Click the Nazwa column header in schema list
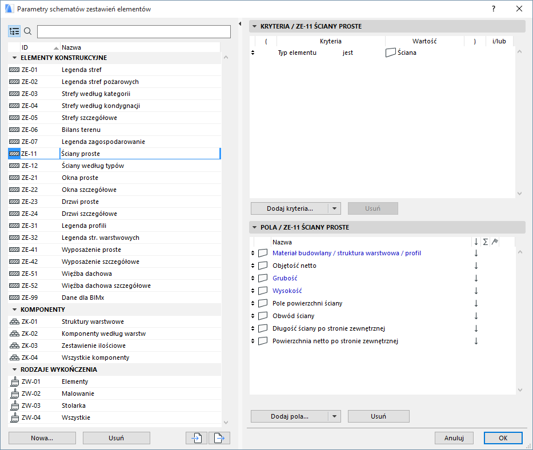 [140, 47]
